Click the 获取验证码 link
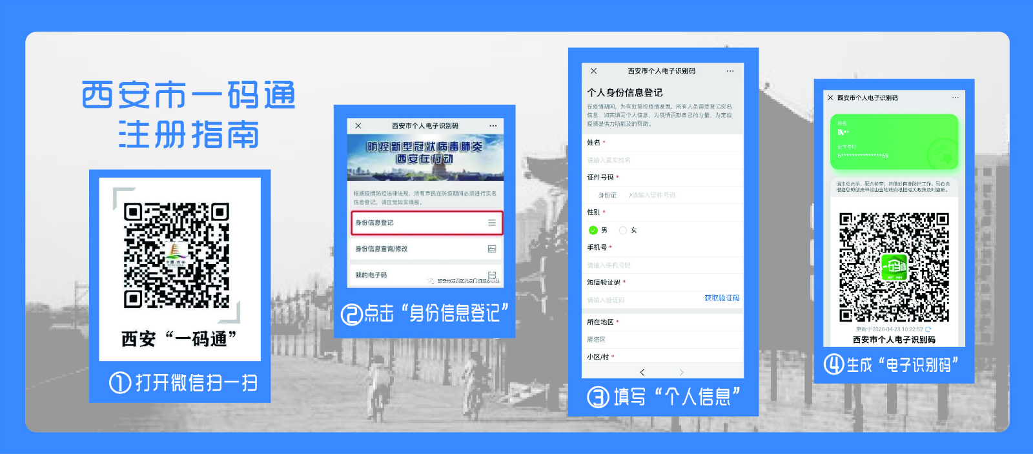 coord(722,298)
